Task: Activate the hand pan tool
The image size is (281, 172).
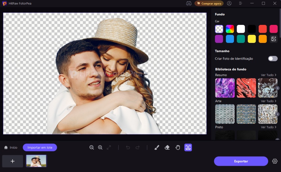Action: click(x=177, y=147)
